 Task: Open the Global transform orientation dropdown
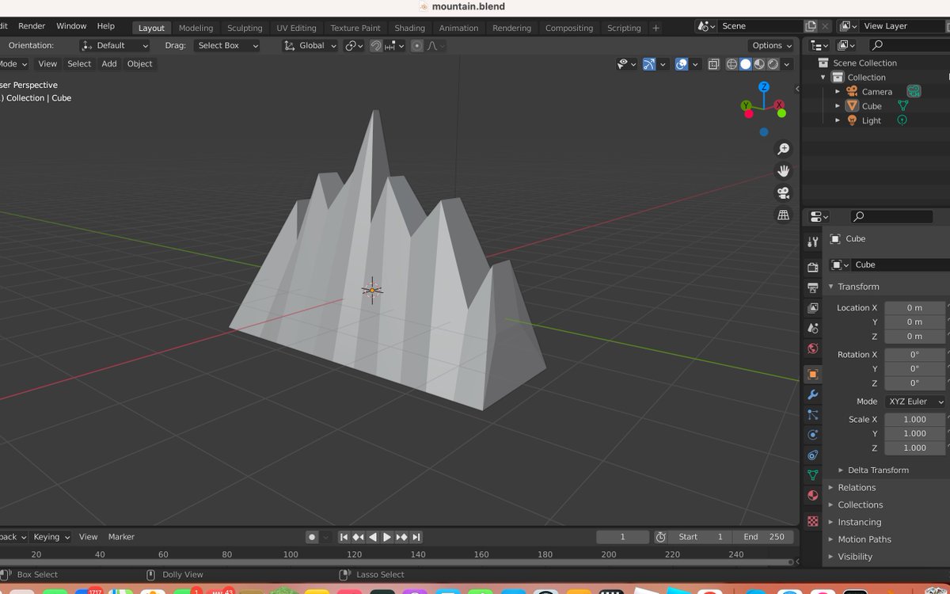point(310,46)
